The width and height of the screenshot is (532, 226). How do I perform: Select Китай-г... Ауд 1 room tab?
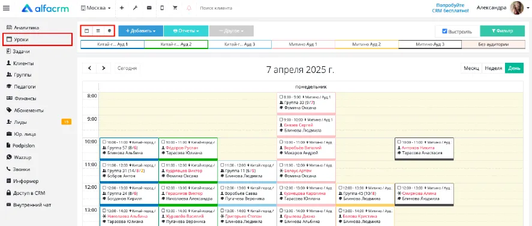click(x=112, y=44)
